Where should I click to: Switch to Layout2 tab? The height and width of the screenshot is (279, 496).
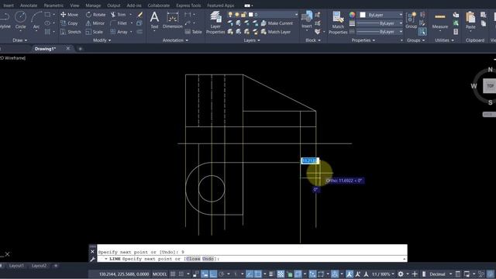39,266
